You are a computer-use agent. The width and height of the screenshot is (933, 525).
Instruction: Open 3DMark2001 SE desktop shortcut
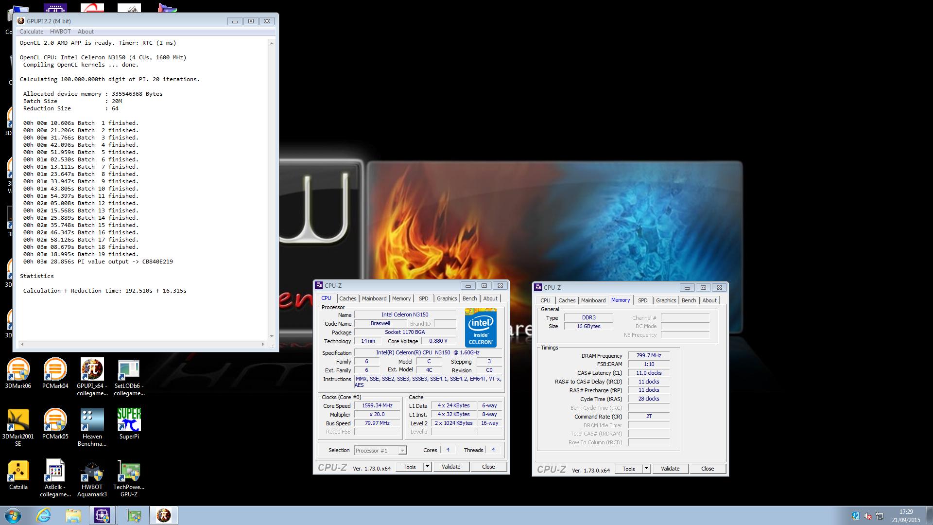coord(18,428)
